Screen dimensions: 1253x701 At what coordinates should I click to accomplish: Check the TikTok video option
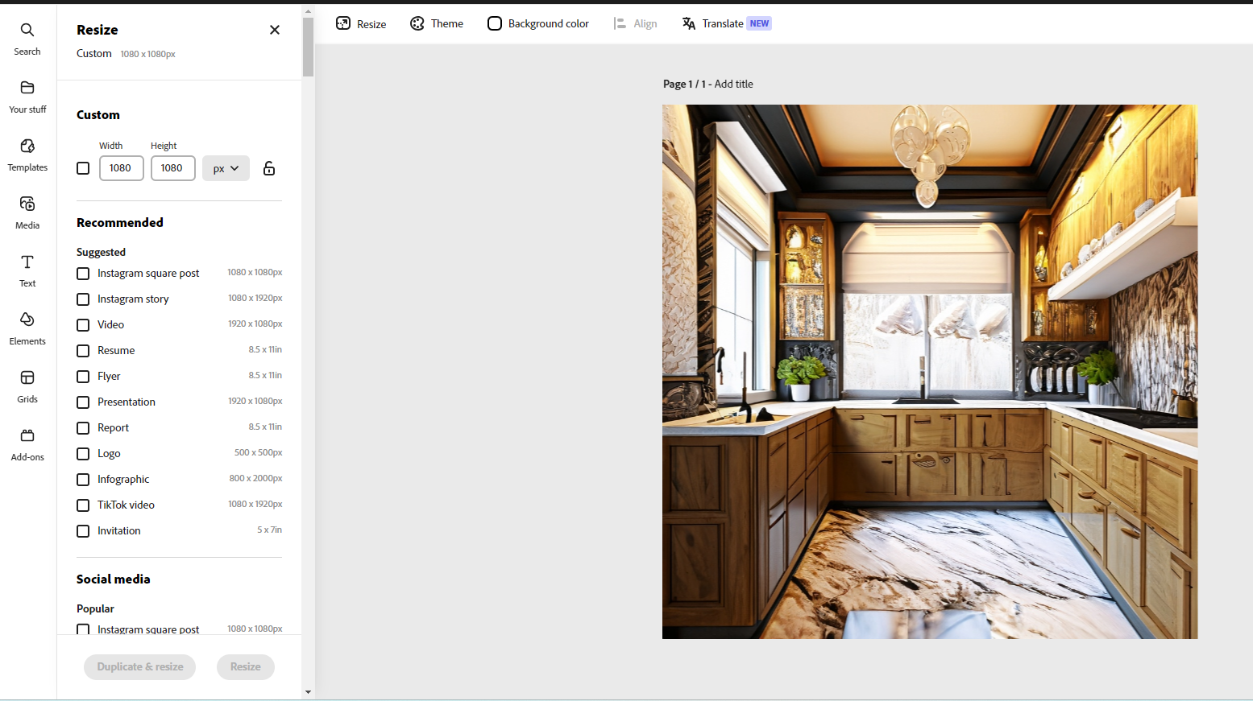click(x=83, y=505)
